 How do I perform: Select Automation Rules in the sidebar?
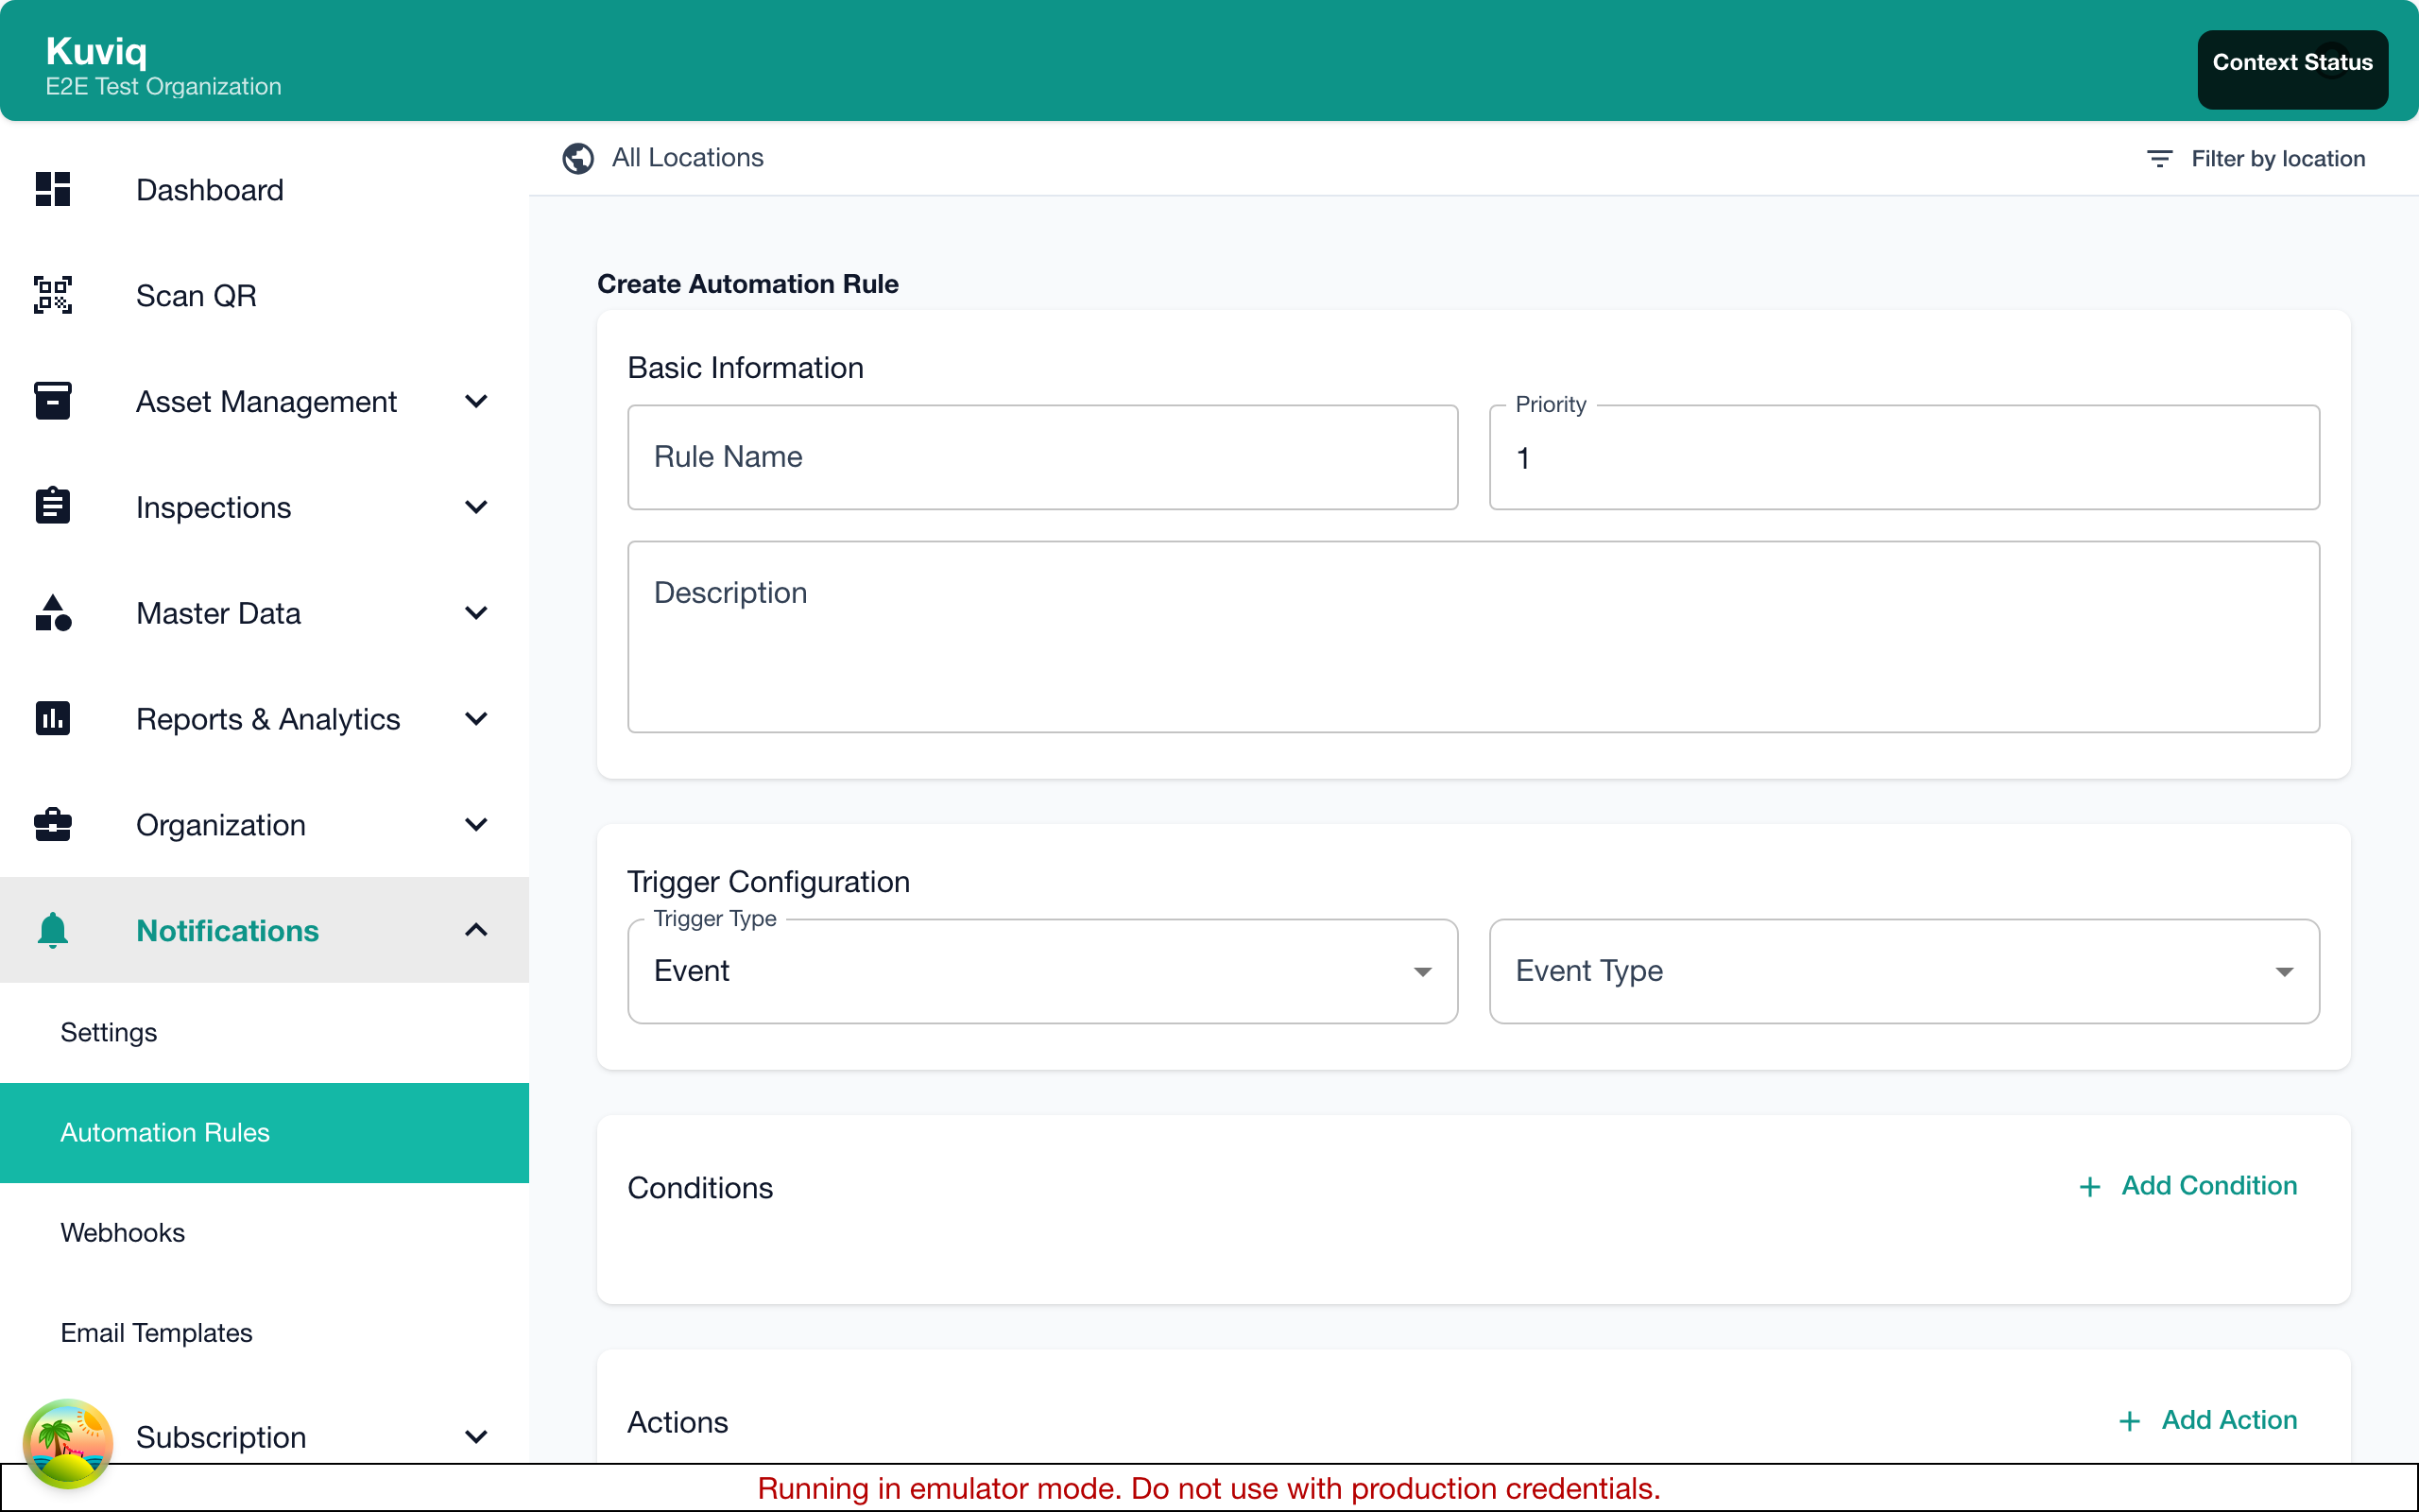[264, 1133]
